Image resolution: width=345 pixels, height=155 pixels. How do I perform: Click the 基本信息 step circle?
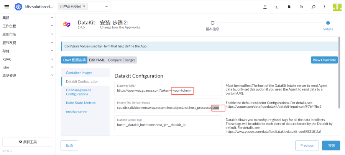click(x=212, y=23)
